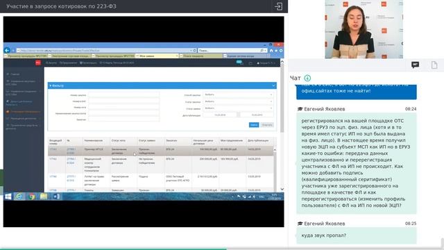Click the blue 'Найти' filter button
This screenshot has height=250, width=444.
(x=254, y=125)
